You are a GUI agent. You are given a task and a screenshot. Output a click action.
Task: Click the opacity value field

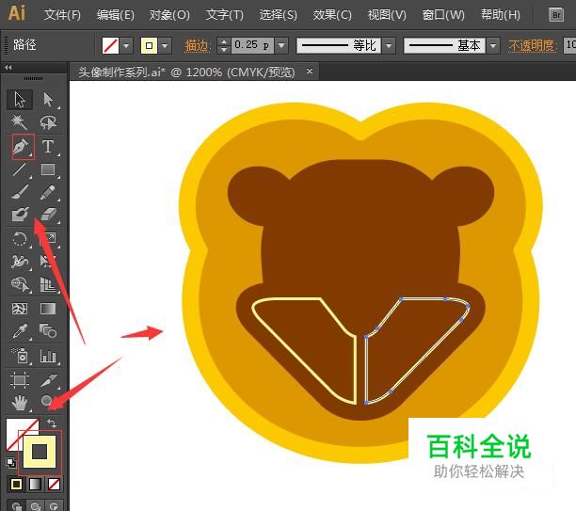coord(570,46)
